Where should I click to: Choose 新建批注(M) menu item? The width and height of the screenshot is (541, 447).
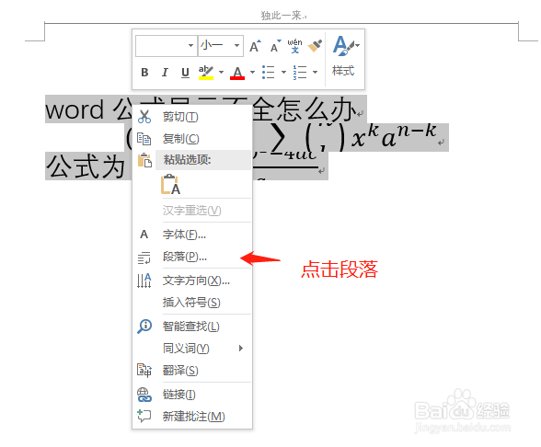192,417
